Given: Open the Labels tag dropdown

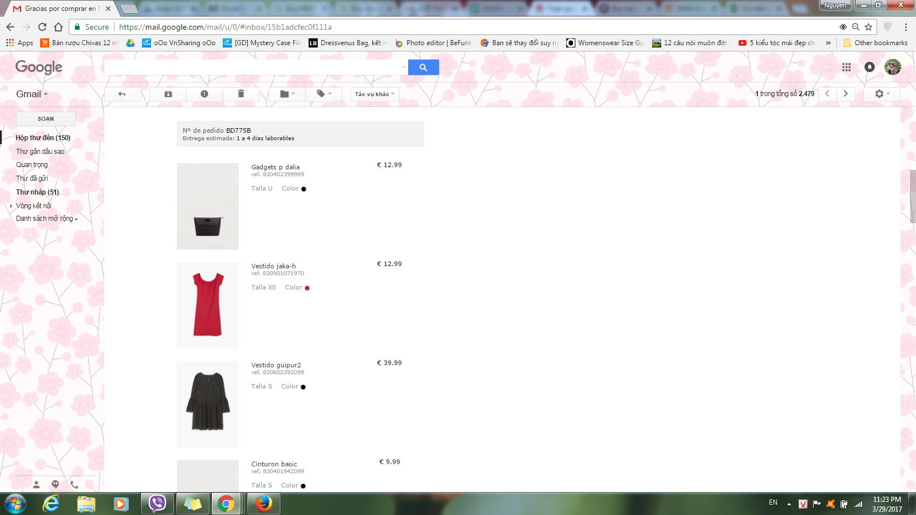Looking at the screenshot, I should (x=324, y=94).
